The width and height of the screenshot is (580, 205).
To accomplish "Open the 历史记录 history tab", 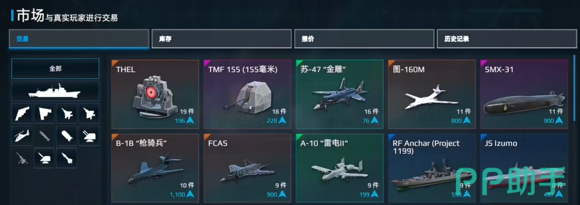I will [x=507, y=39].
